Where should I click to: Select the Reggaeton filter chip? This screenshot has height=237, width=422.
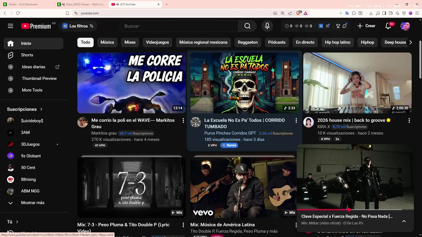248,42
